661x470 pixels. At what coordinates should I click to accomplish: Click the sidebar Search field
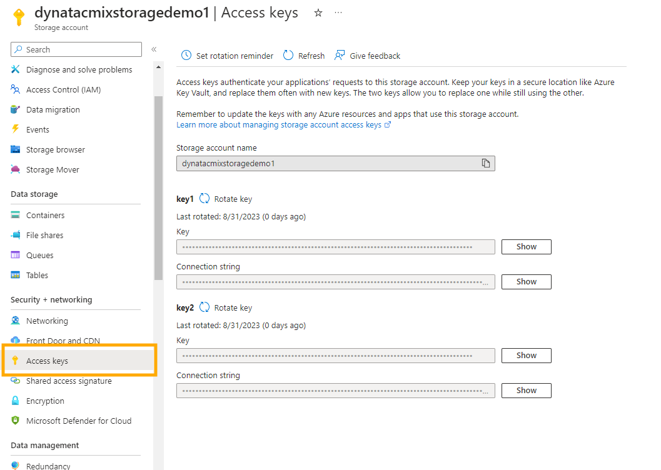76,49
